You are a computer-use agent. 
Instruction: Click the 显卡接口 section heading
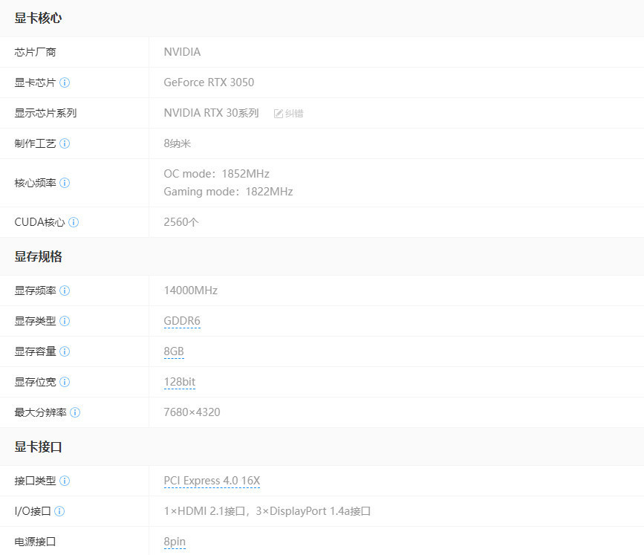pos(38,447)
